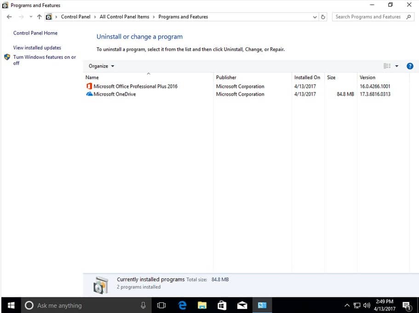
Task: Select Microsoft OneDrive entry
Action: pyautogui.click(x=115, y=94)
